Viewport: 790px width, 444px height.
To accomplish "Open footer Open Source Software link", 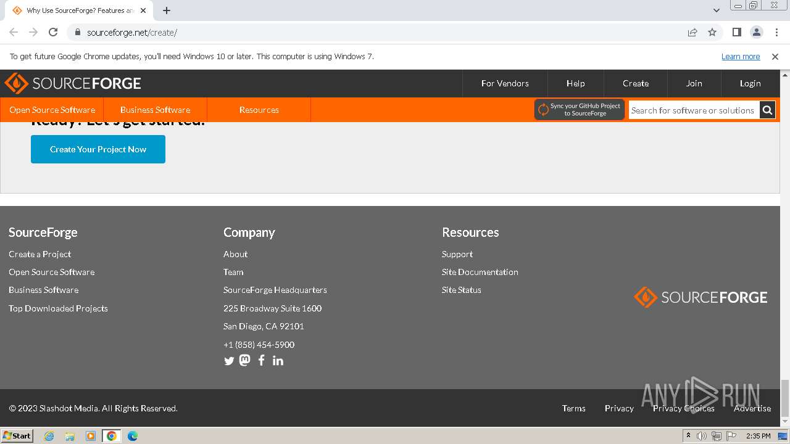I will pyautogui.click(x=52, y=272).
